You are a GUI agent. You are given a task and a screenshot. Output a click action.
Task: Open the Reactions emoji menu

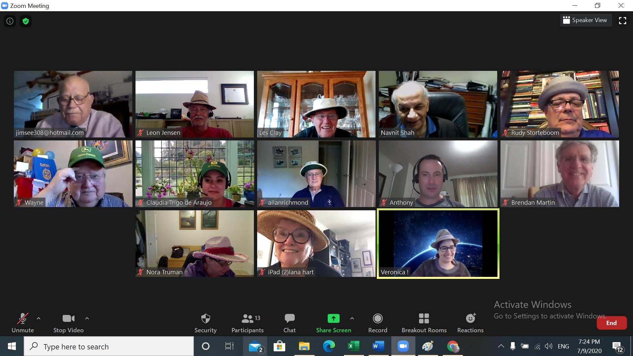click(470, 323)
